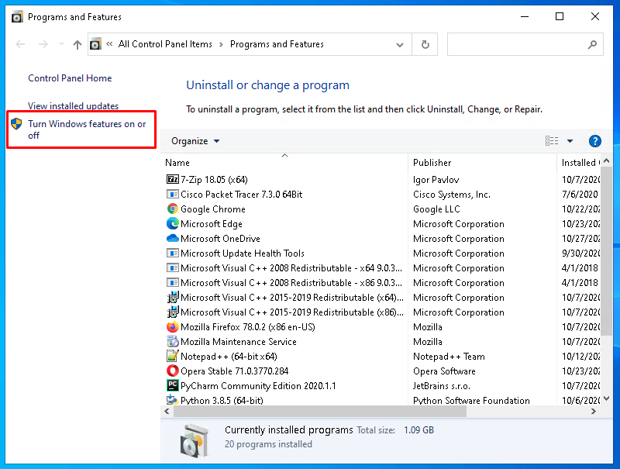This screenshot has height=469, width=620.
Task: Sort by Publisher column header
Action: click(482, 163)
